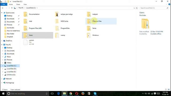Click This PC in the address breadcrumb

point(21,8)
